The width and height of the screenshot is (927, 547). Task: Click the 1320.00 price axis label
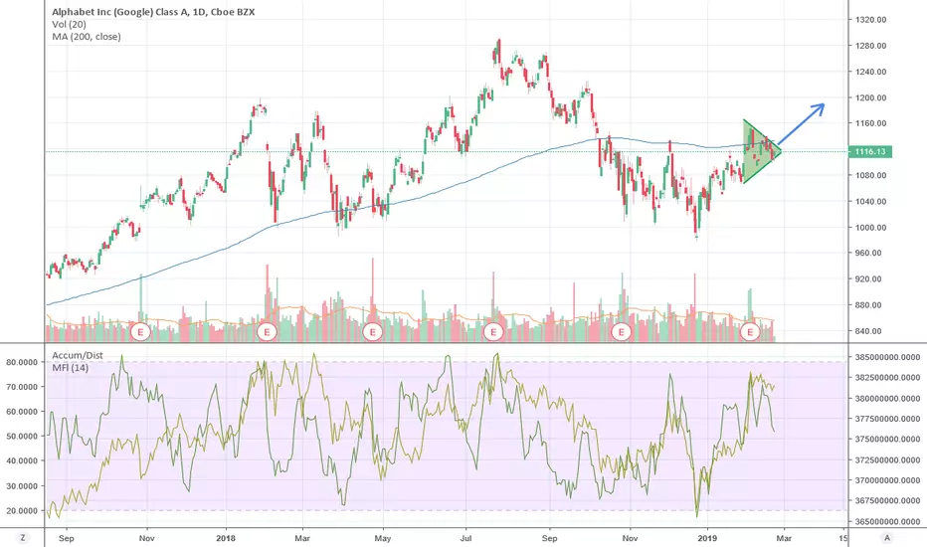click(871, 20)
